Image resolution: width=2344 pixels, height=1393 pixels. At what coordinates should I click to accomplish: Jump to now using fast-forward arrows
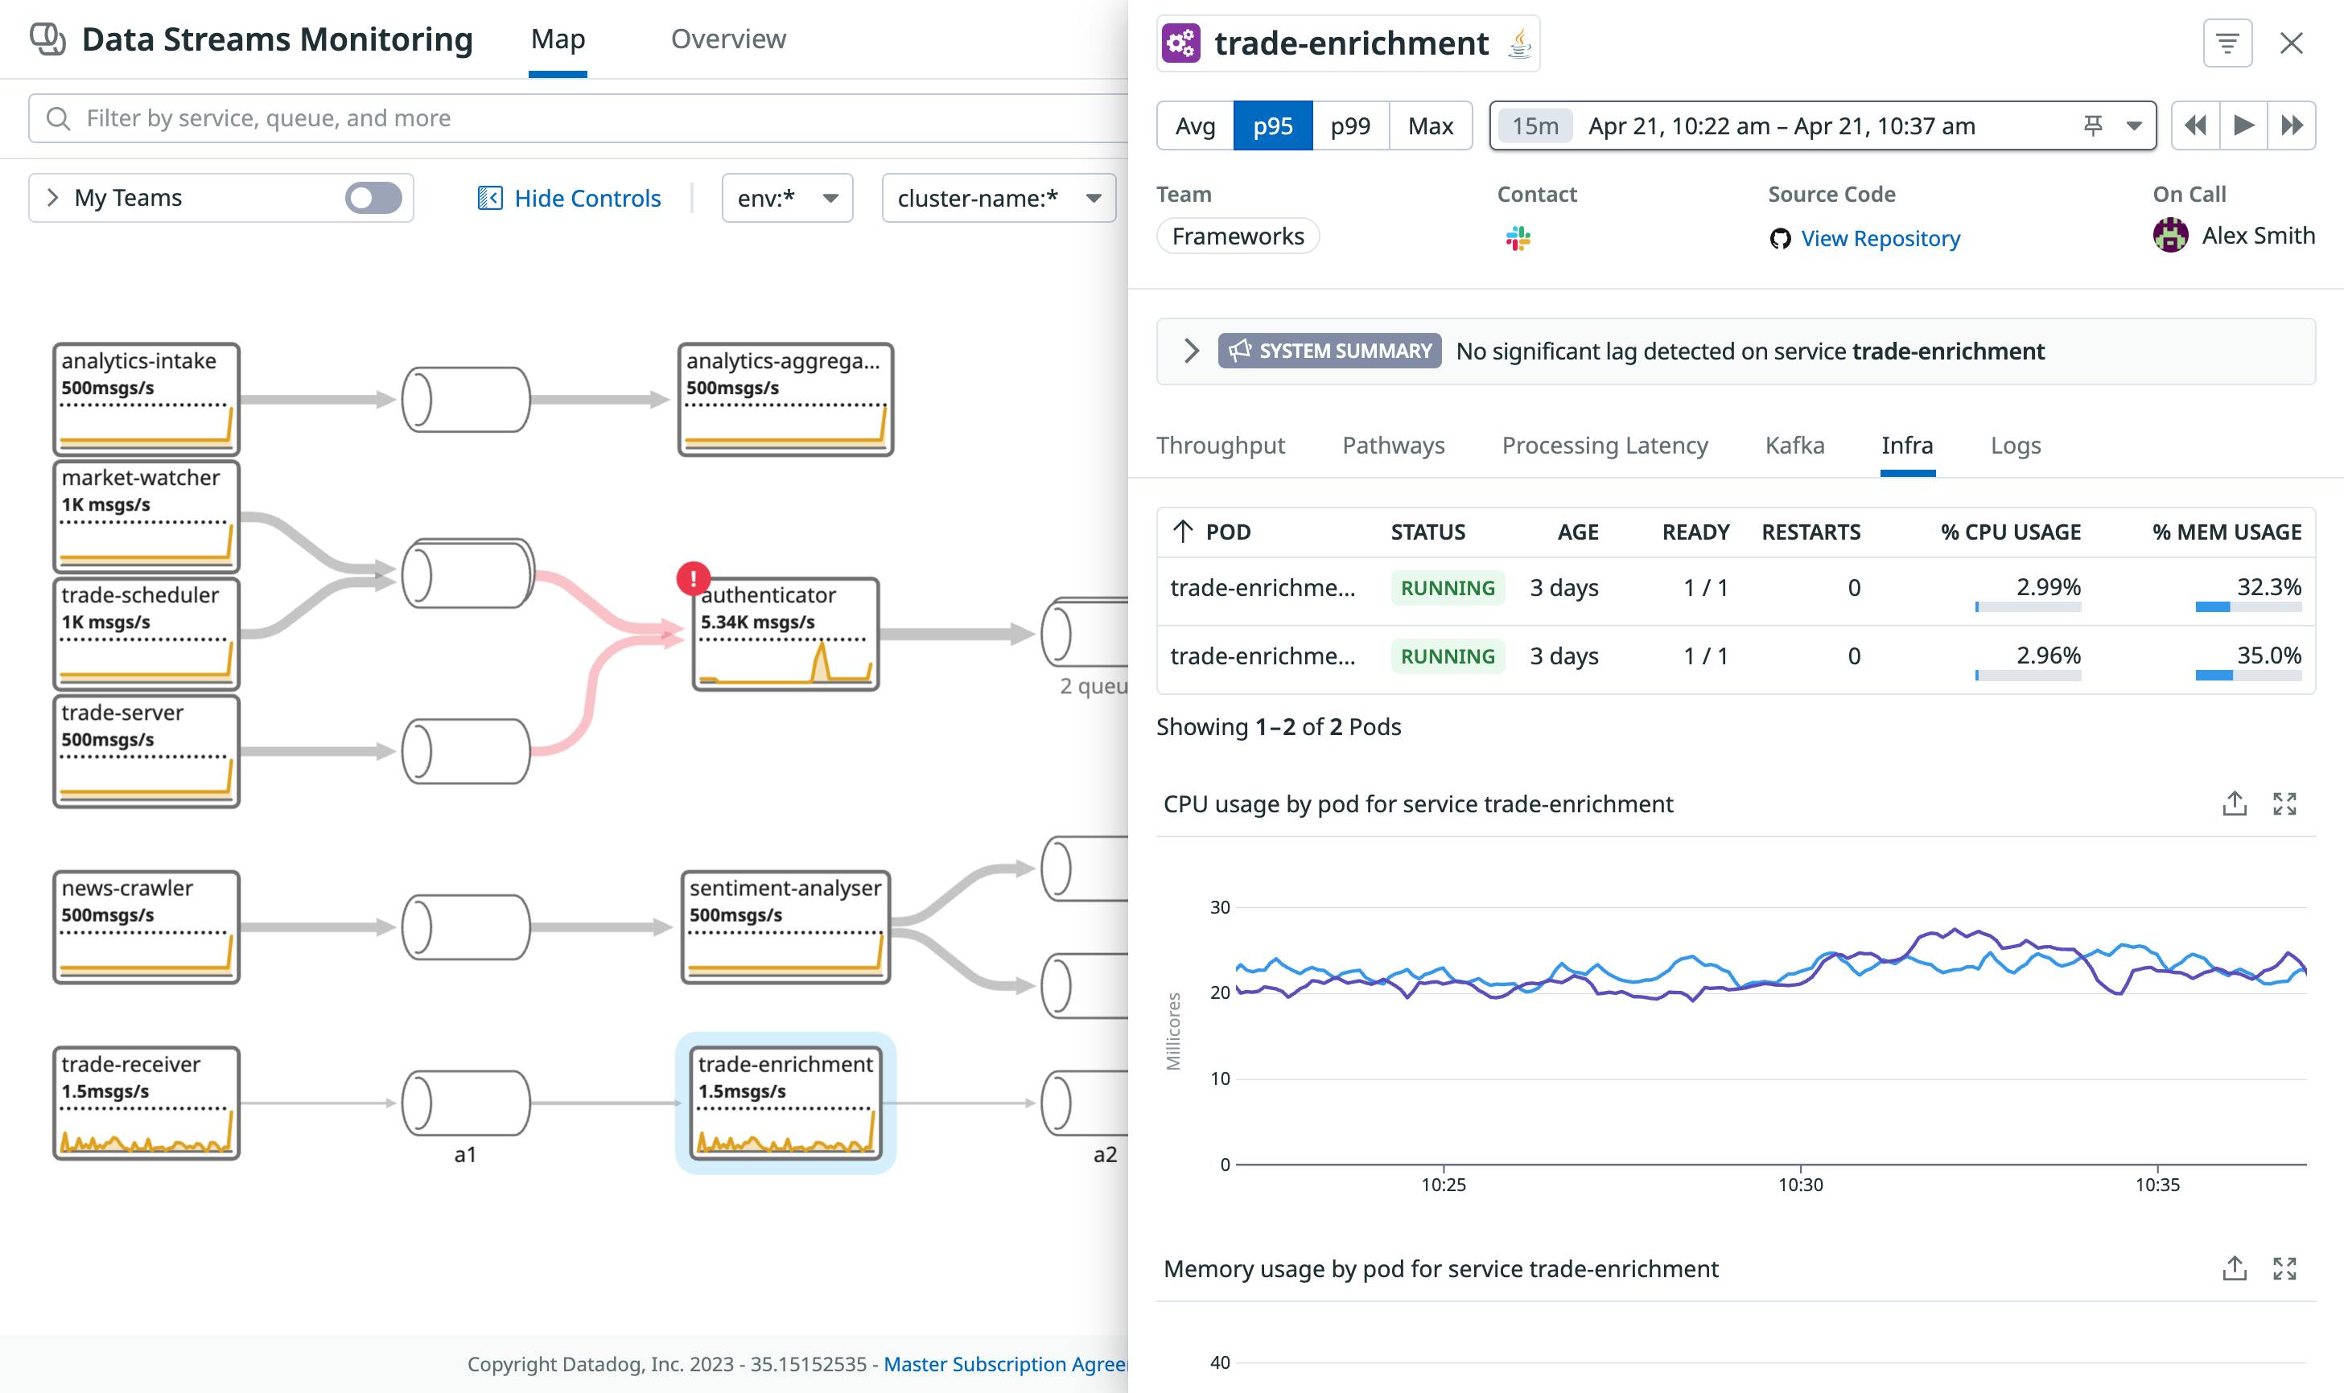click(2293, 124)
